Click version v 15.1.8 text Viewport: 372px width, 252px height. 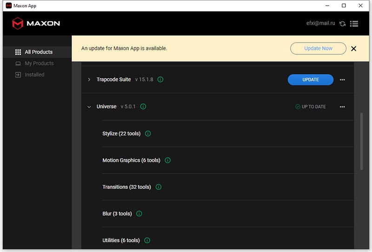(144, 79)
